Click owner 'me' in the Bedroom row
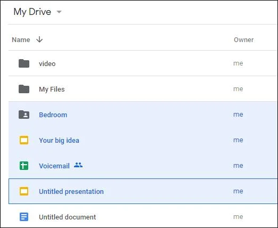 click(238, 115)
